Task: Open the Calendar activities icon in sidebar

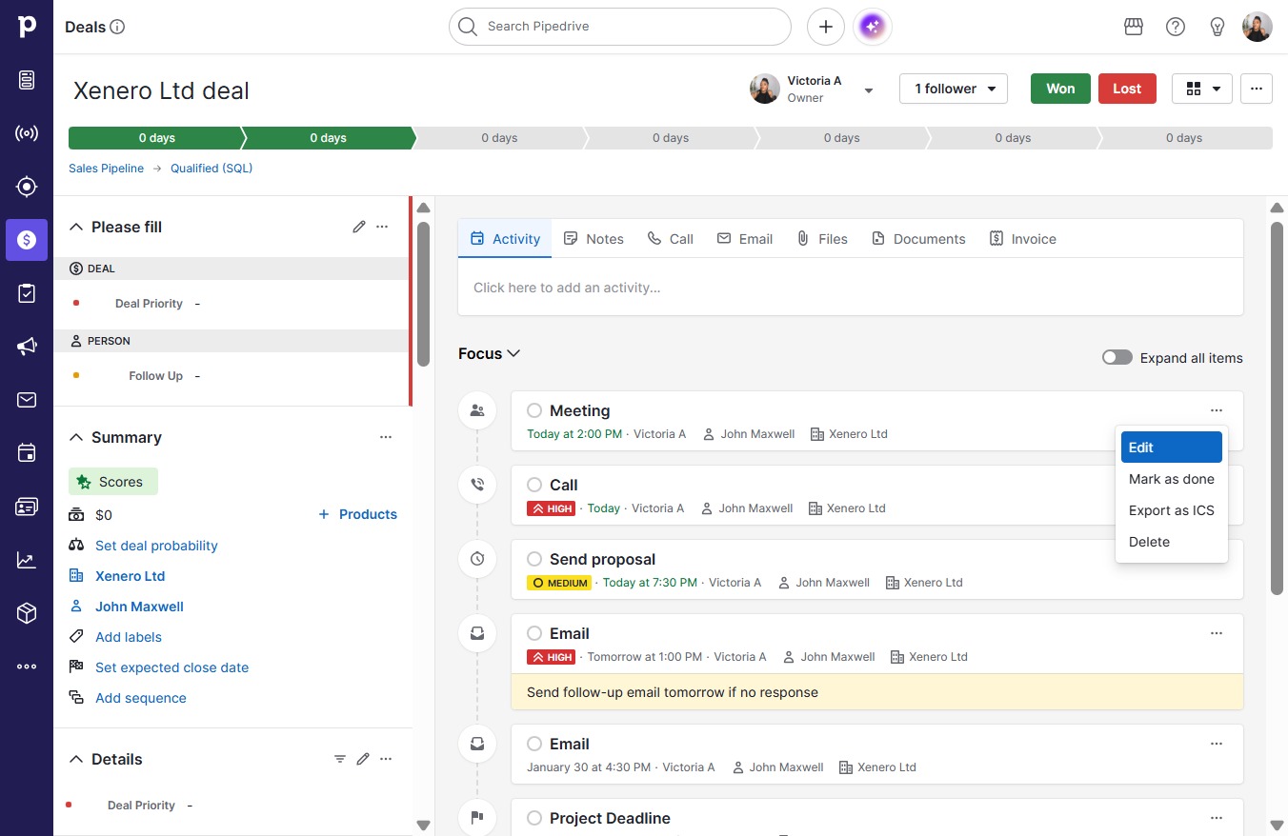Action: pyautogui.click(x=27, y=453)
